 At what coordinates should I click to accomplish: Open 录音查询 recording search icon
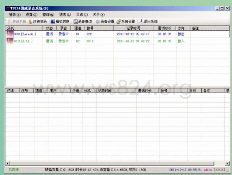(76, 22)
